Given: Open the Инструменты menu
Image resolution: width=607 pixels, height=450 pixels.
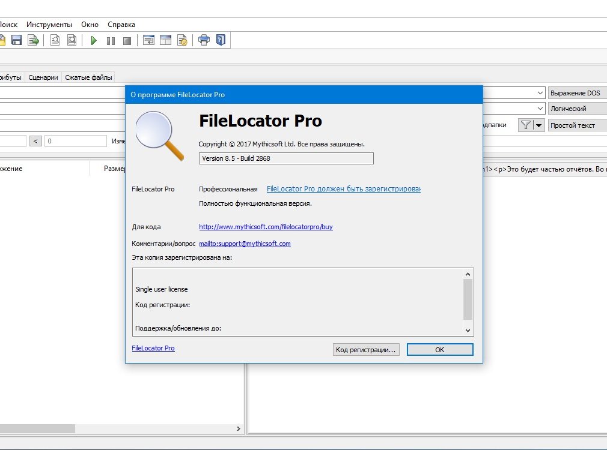Looking at the screenshot, I should [49, 25].
